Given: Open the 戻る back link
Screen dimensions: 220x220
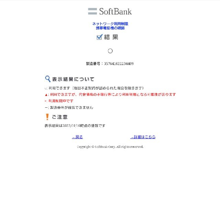Looking at the screenshot, I should click(x=77, y=137).
